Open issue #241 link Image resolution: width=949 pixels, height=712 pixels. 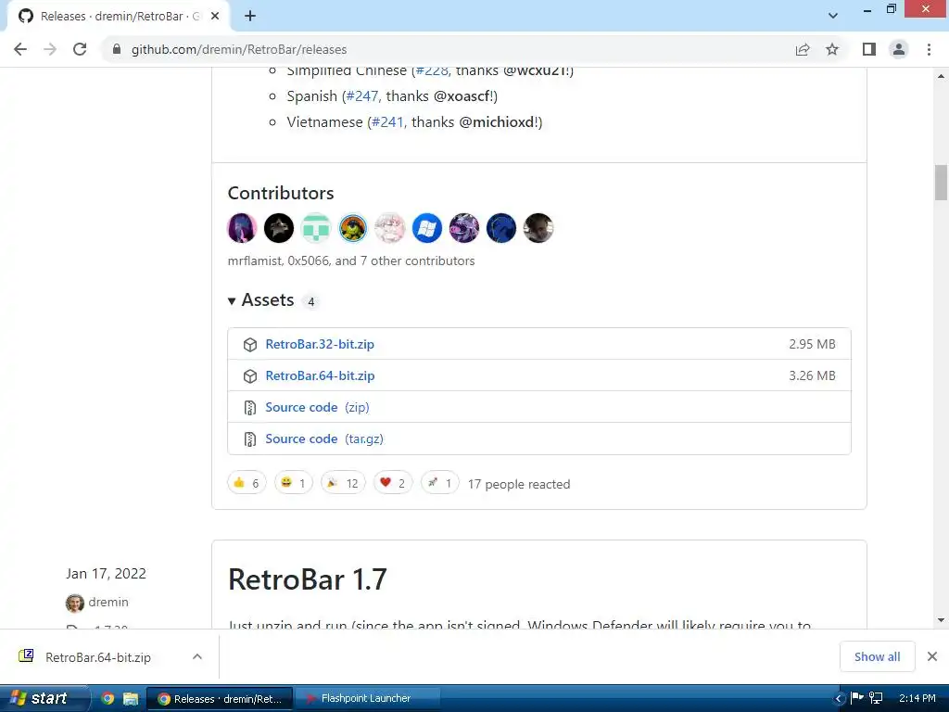pyautogui.click(x=387, y=122)
